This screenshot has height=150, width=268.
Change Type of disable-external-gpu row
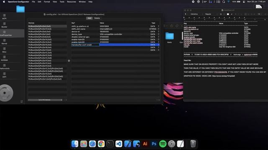point(154,37)
